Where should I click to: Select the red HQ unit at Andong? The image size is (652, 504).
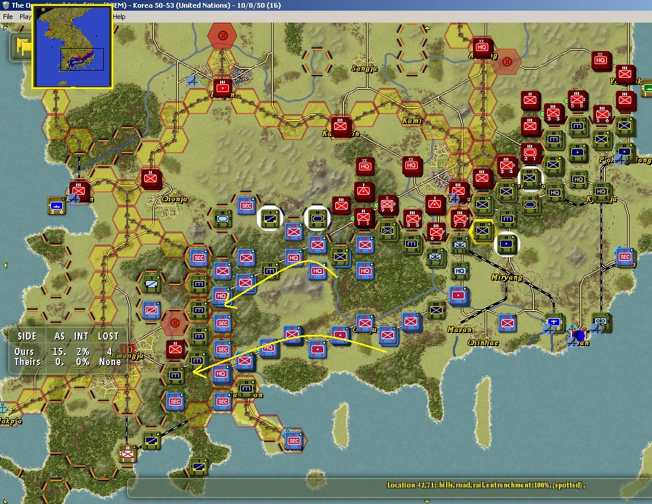pos(482,47)
